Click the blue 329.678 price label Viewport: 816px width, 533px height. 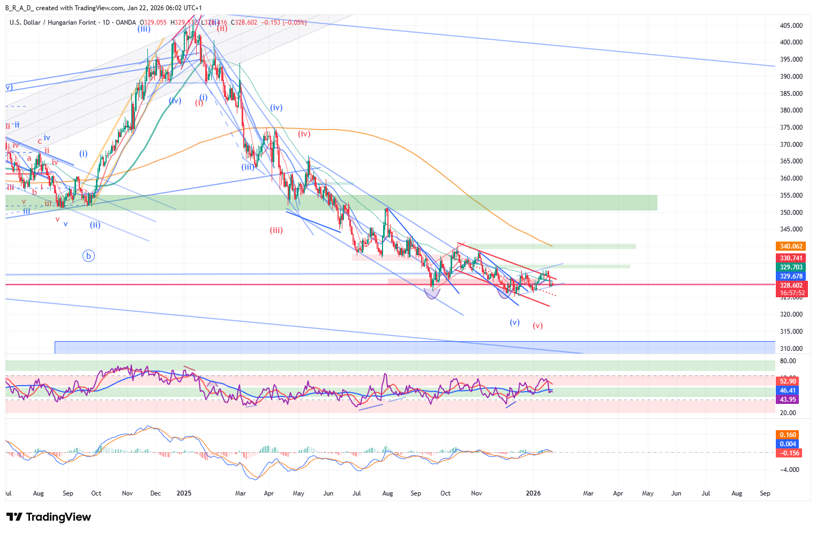pos(791,276)
